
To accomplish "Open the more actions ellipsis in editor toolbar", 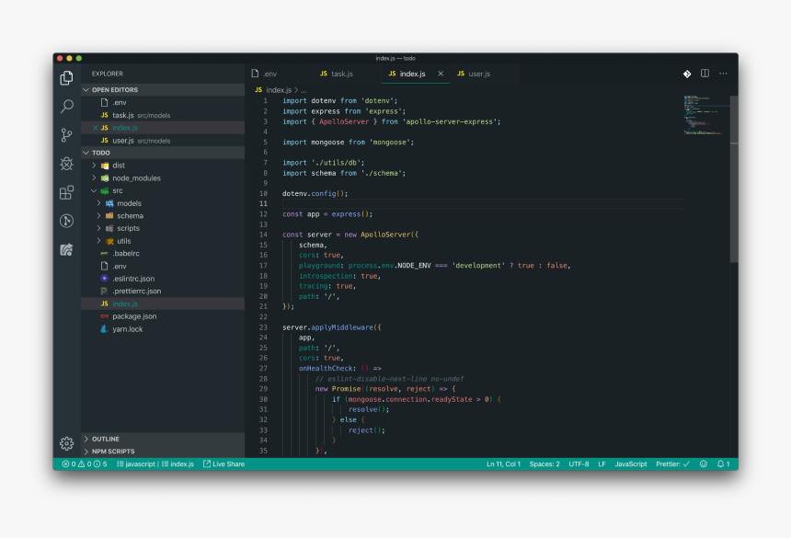I will tap(723, 74).
